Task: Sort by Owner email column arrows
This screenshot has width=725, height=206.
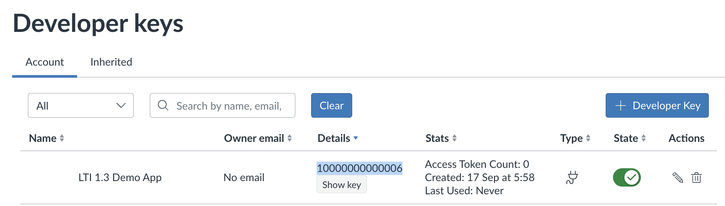Action: 289,138
